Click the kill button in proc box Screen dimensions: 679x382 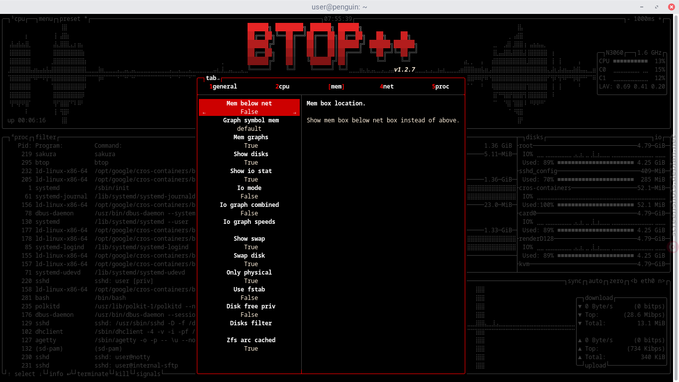pos(122,374)
